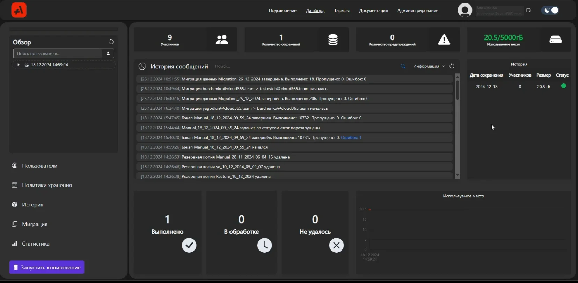Click the История box icon
Viewport: 578px width, 283px height.
(15, 204)
